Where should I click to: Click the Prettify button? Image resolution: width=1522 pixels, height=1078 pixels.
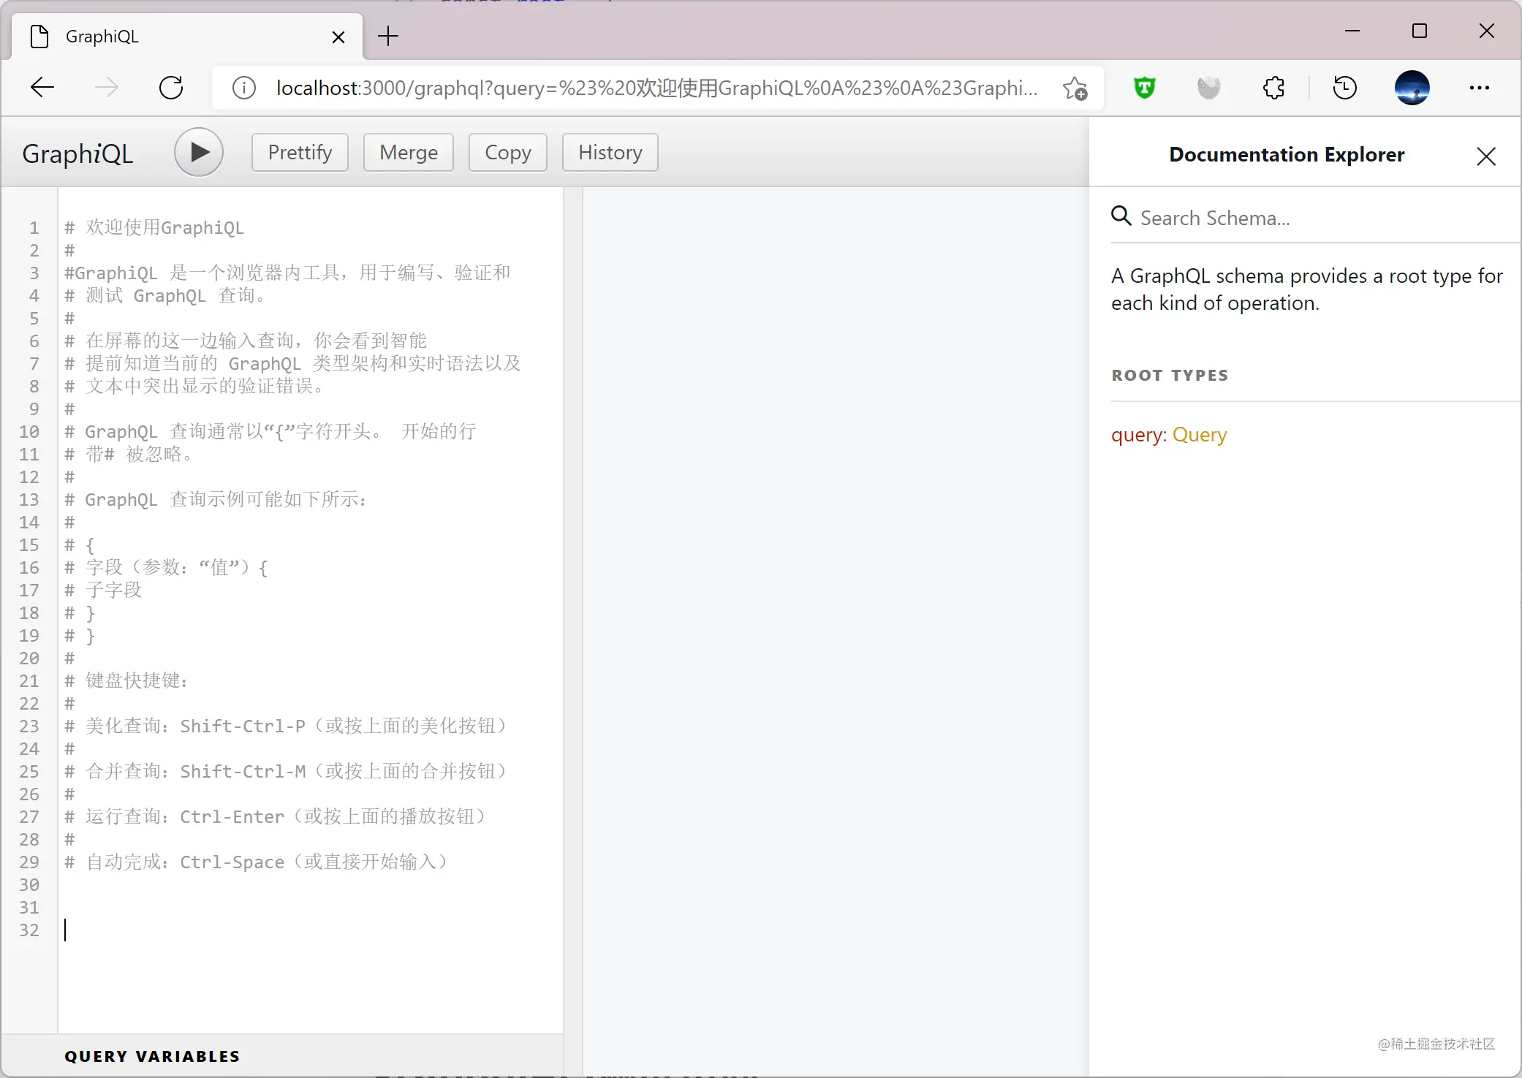coord(300,152)
